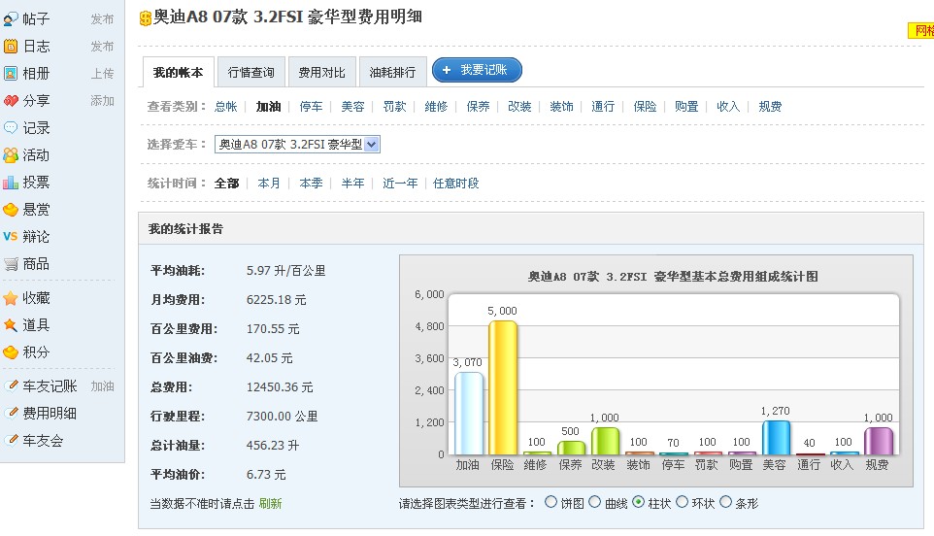Filter category by 罚款
This screenshot has width=934, height=536.
(394, 107)
